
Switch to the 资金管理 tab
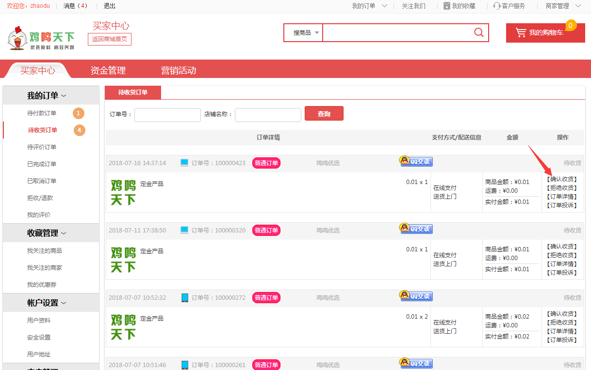(108, 71)
